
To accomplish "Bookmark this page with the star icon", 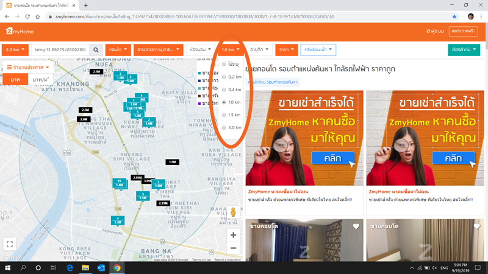I will (454, 16).
